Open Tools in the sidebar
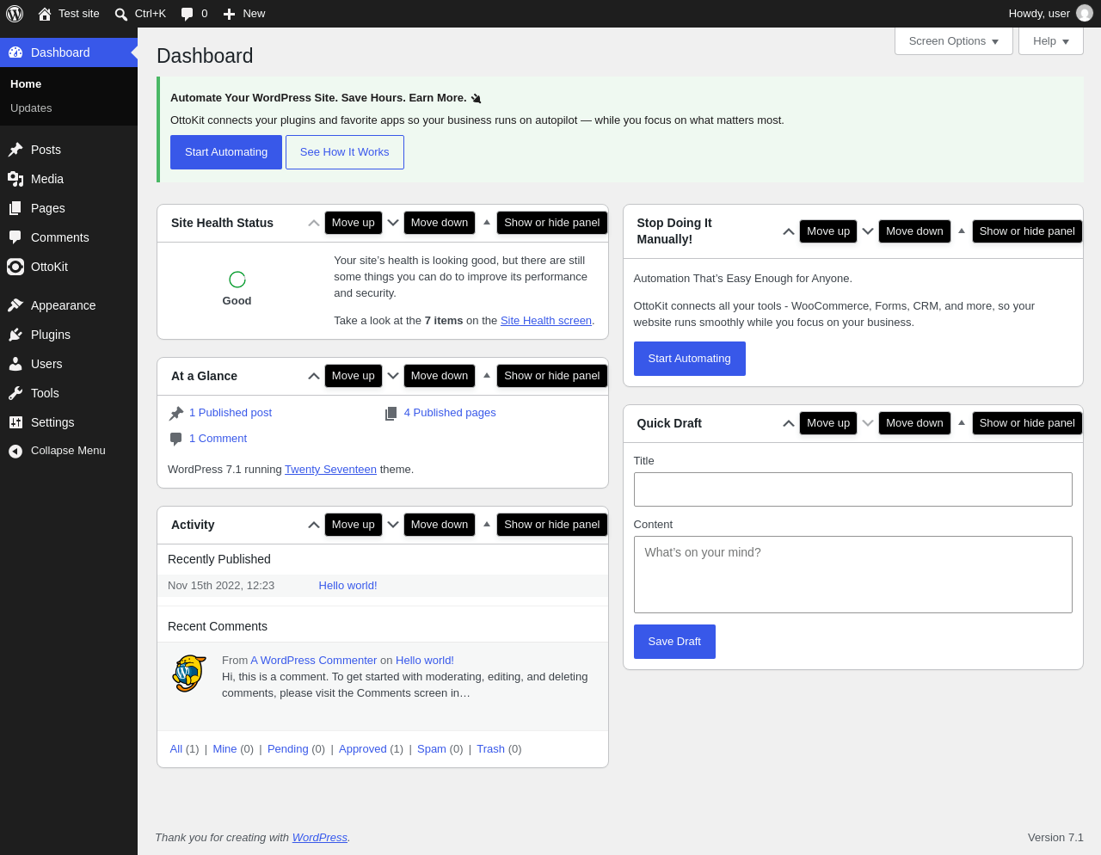 pos(69,393)
